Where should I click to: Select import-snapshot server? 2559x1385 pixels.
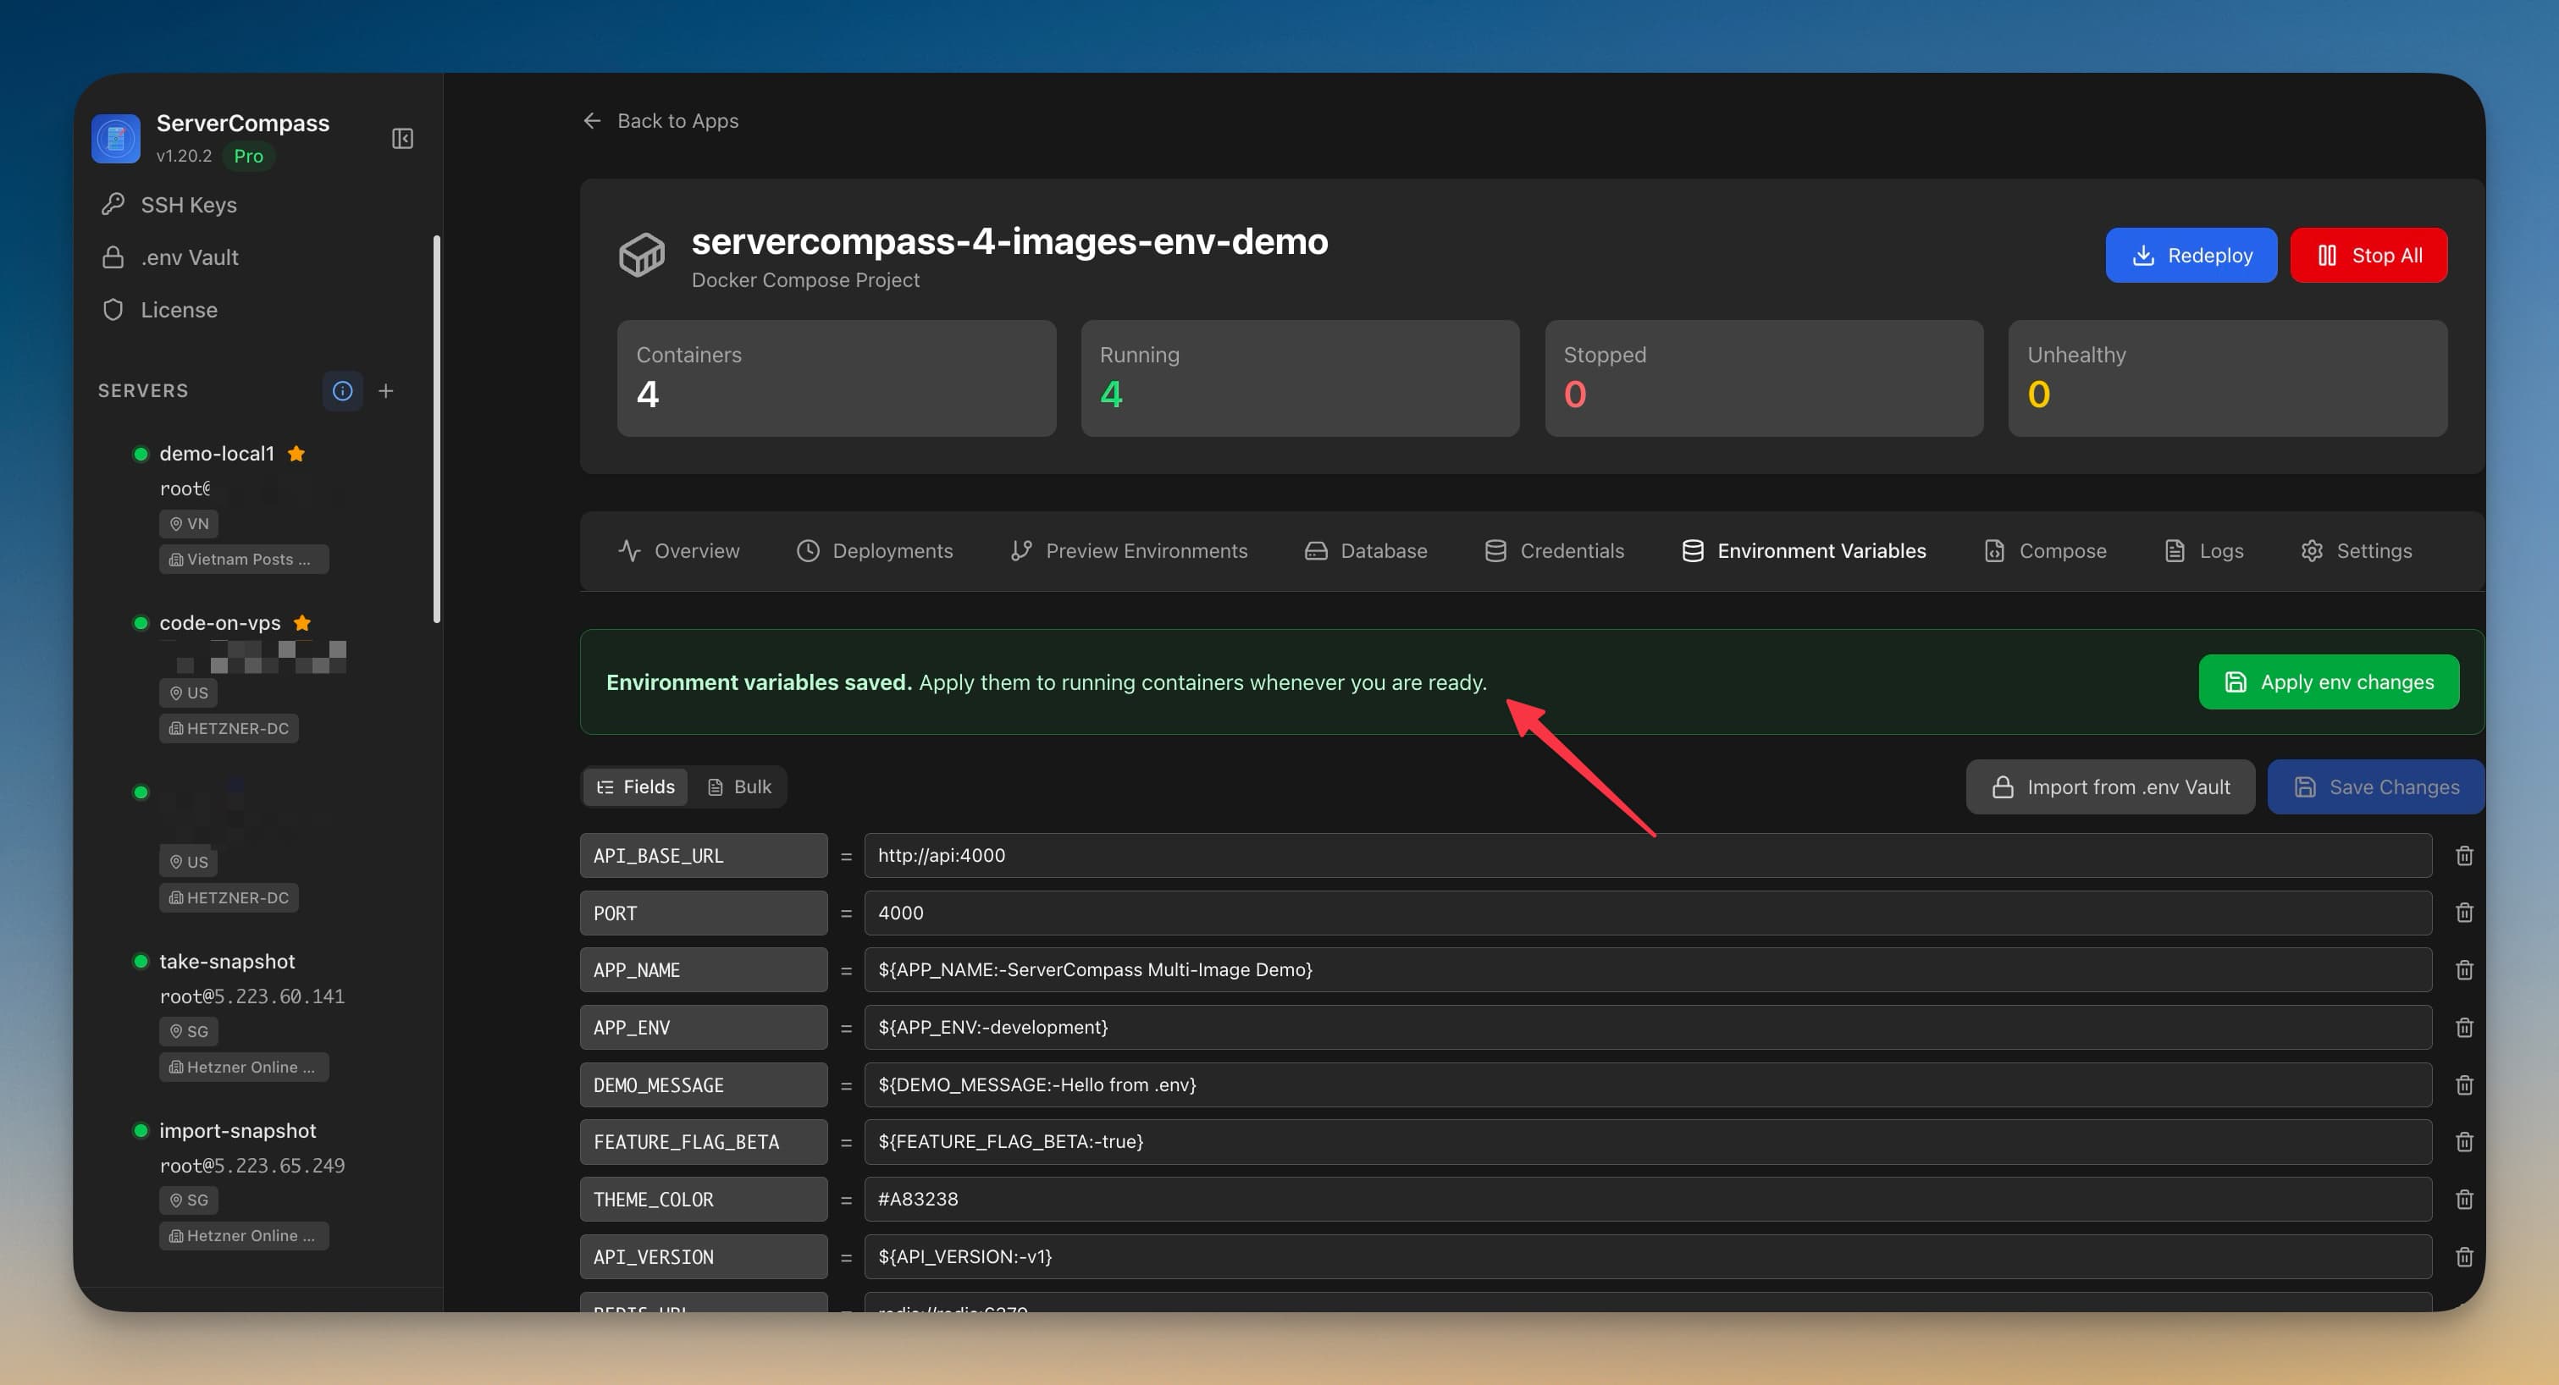[x=237, y=1131]
